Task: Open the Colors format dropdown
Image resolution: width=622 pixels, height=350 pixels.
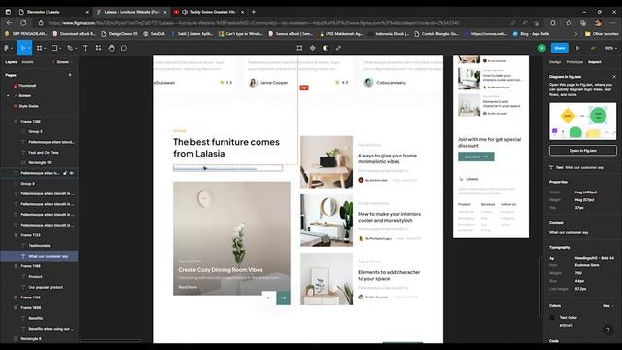Action: point(607,306)
